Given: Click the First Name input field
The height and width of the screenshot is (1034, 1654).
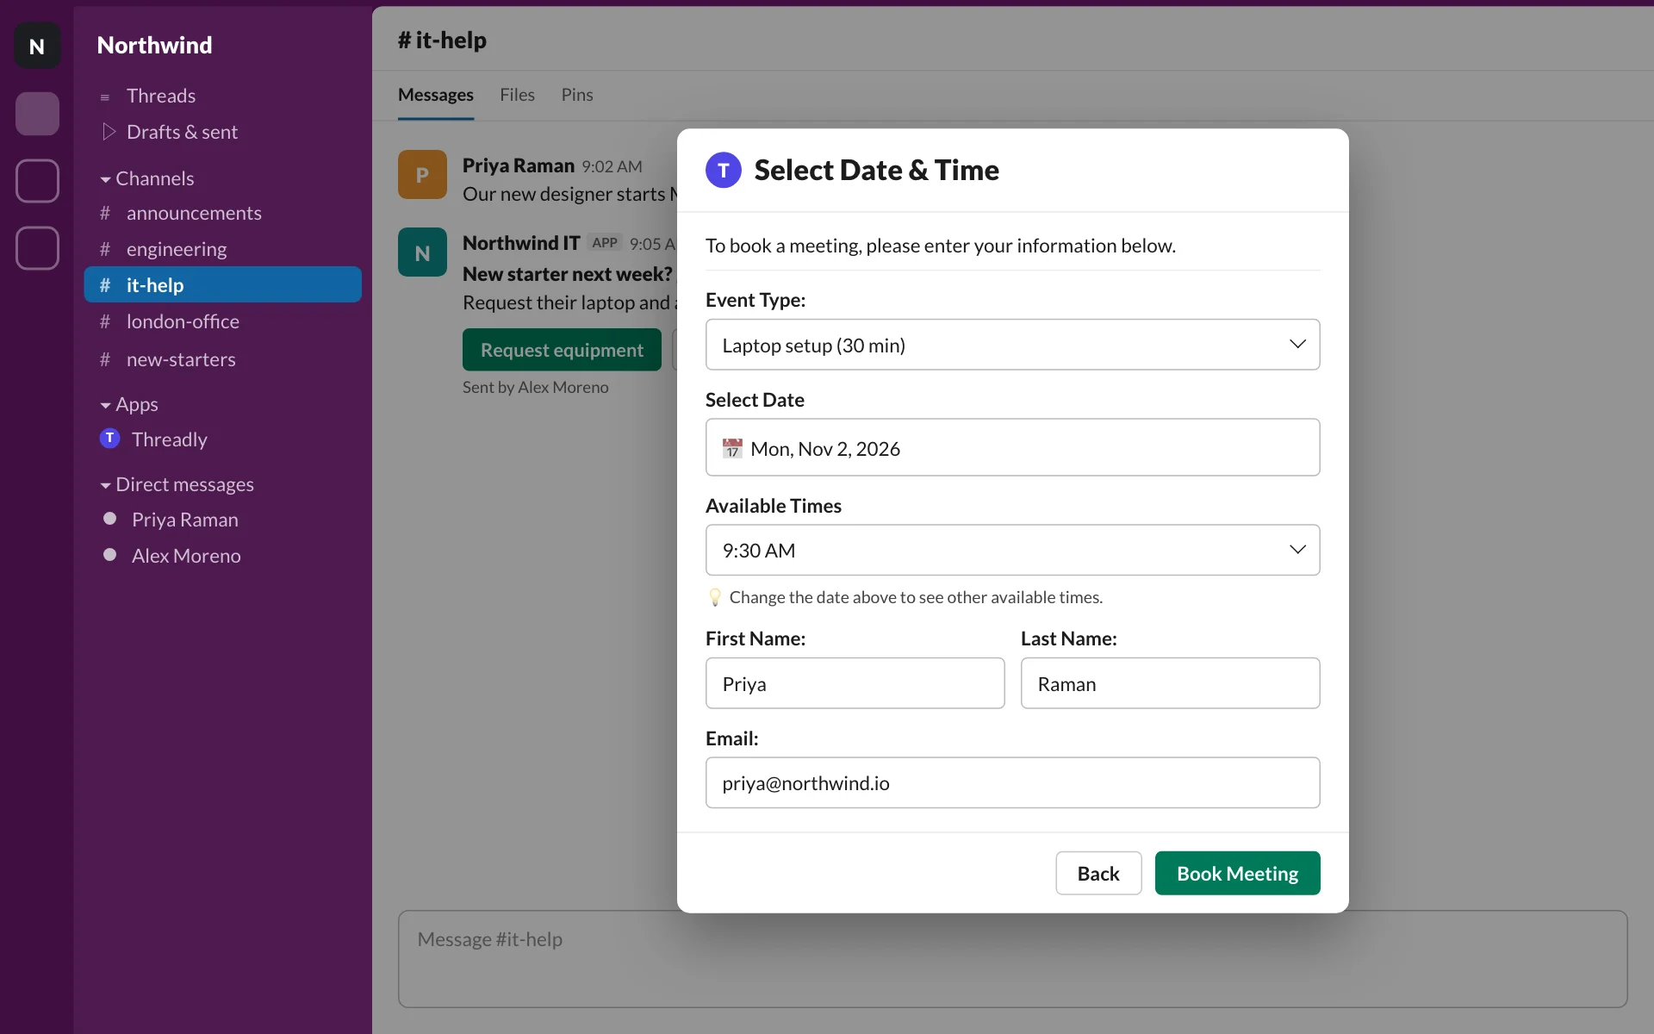Looking at the screenshot, I should (x=855, y=683).
